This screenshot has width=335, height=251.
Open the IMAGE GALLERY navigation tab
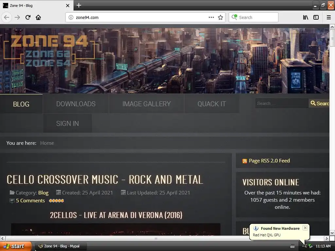pyautogui.click(x=147, y=104)
